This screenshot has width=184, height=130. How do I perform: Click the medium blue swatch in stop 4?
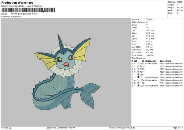point(139,72)
